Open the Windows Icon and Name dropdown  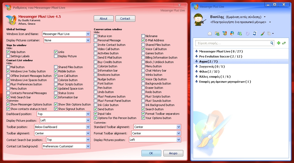(66, 34)
